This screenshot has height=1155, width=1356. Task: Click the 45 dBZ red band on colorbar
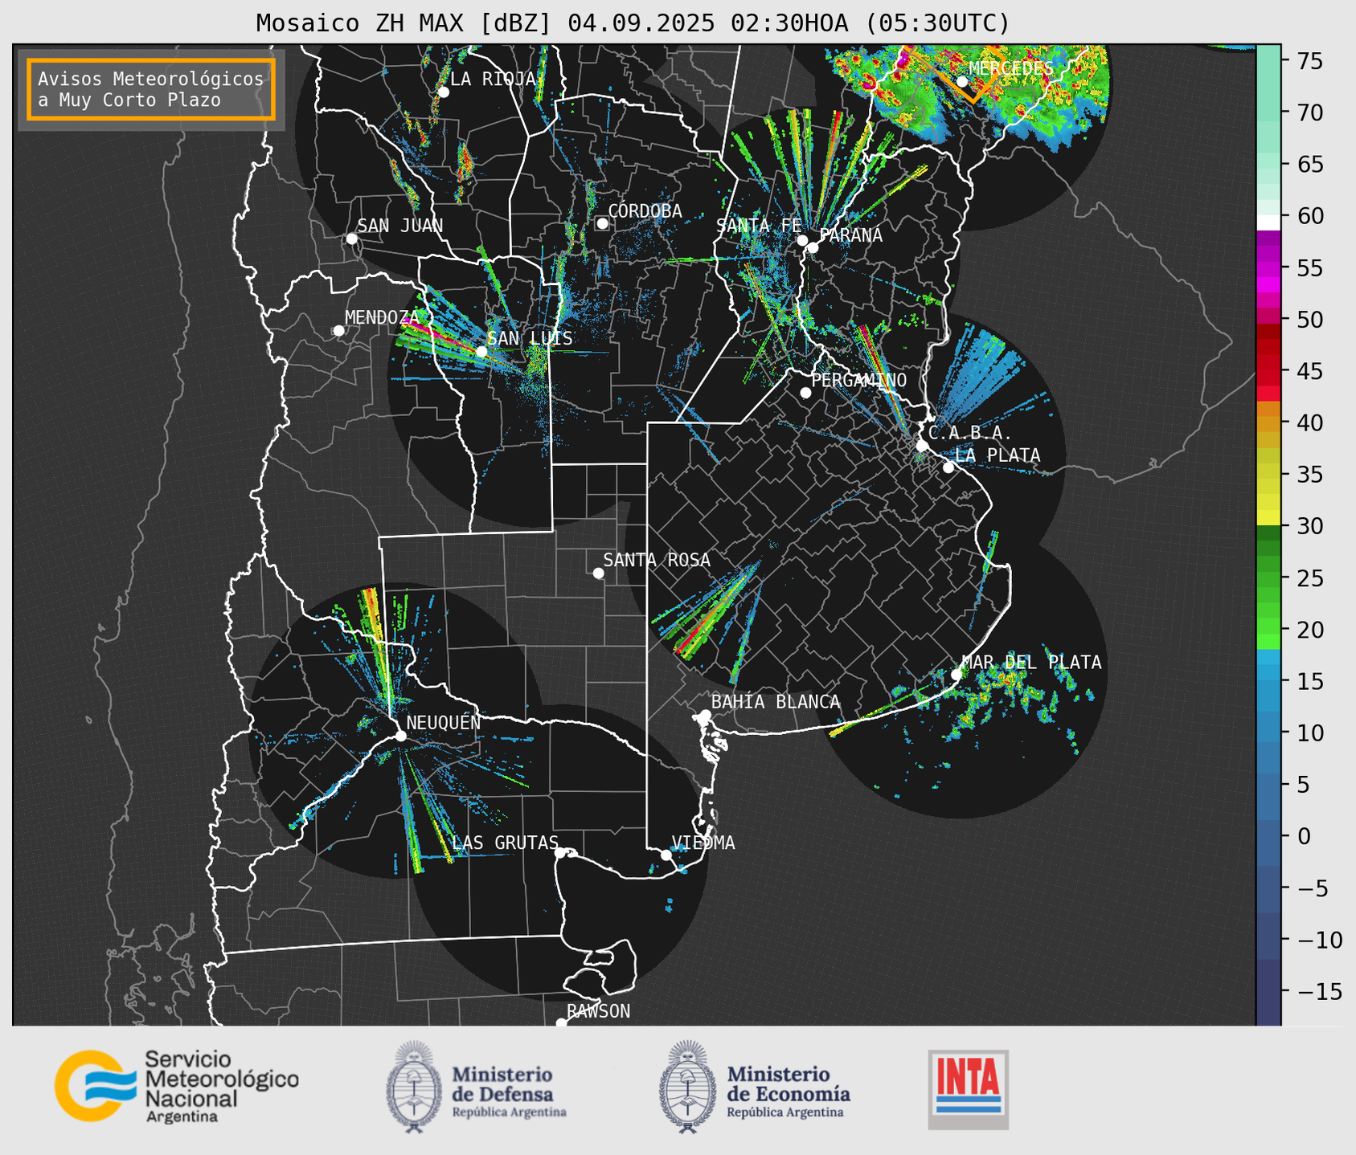(x=1268, y=371)
